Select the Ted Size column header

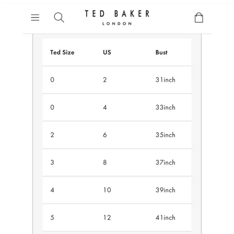[x=62, y=52]
